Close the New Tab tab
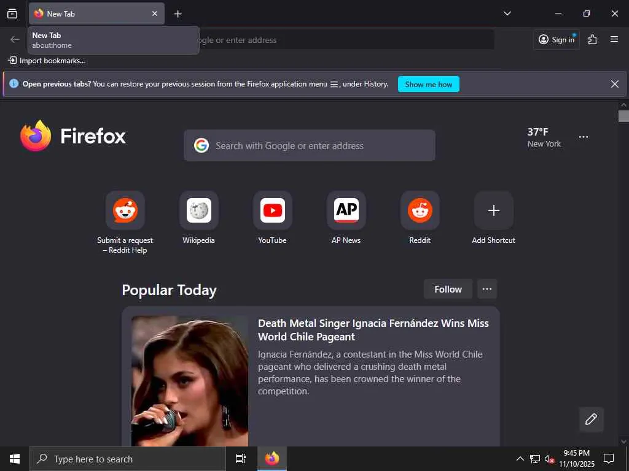The image size is (629, 471). pos(155,13)
